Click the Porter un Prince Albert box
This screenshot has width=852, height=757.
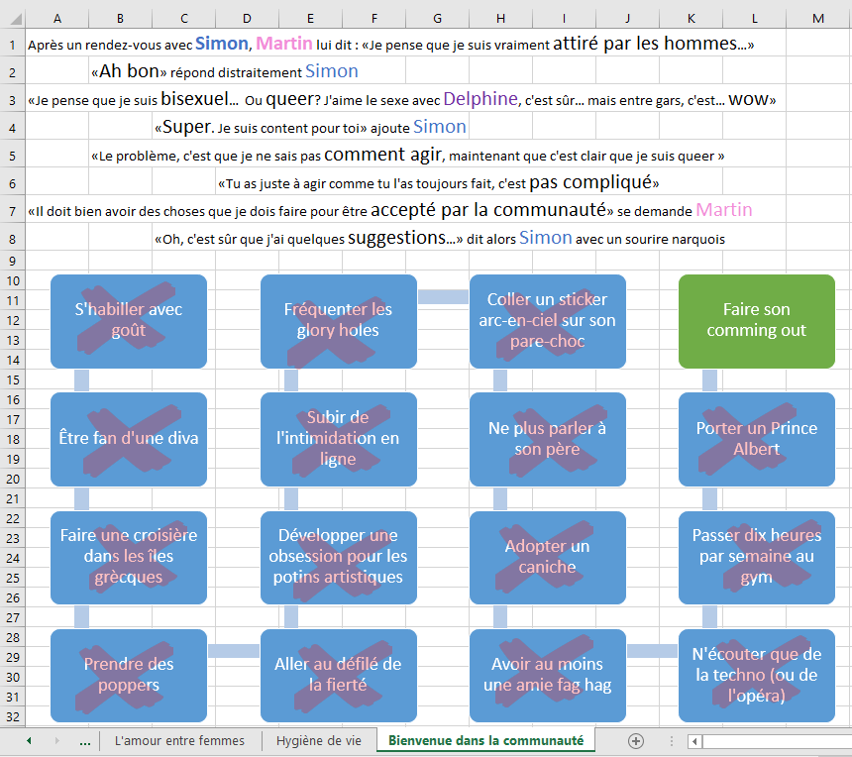pyautogui.click(x=756, y=439)
